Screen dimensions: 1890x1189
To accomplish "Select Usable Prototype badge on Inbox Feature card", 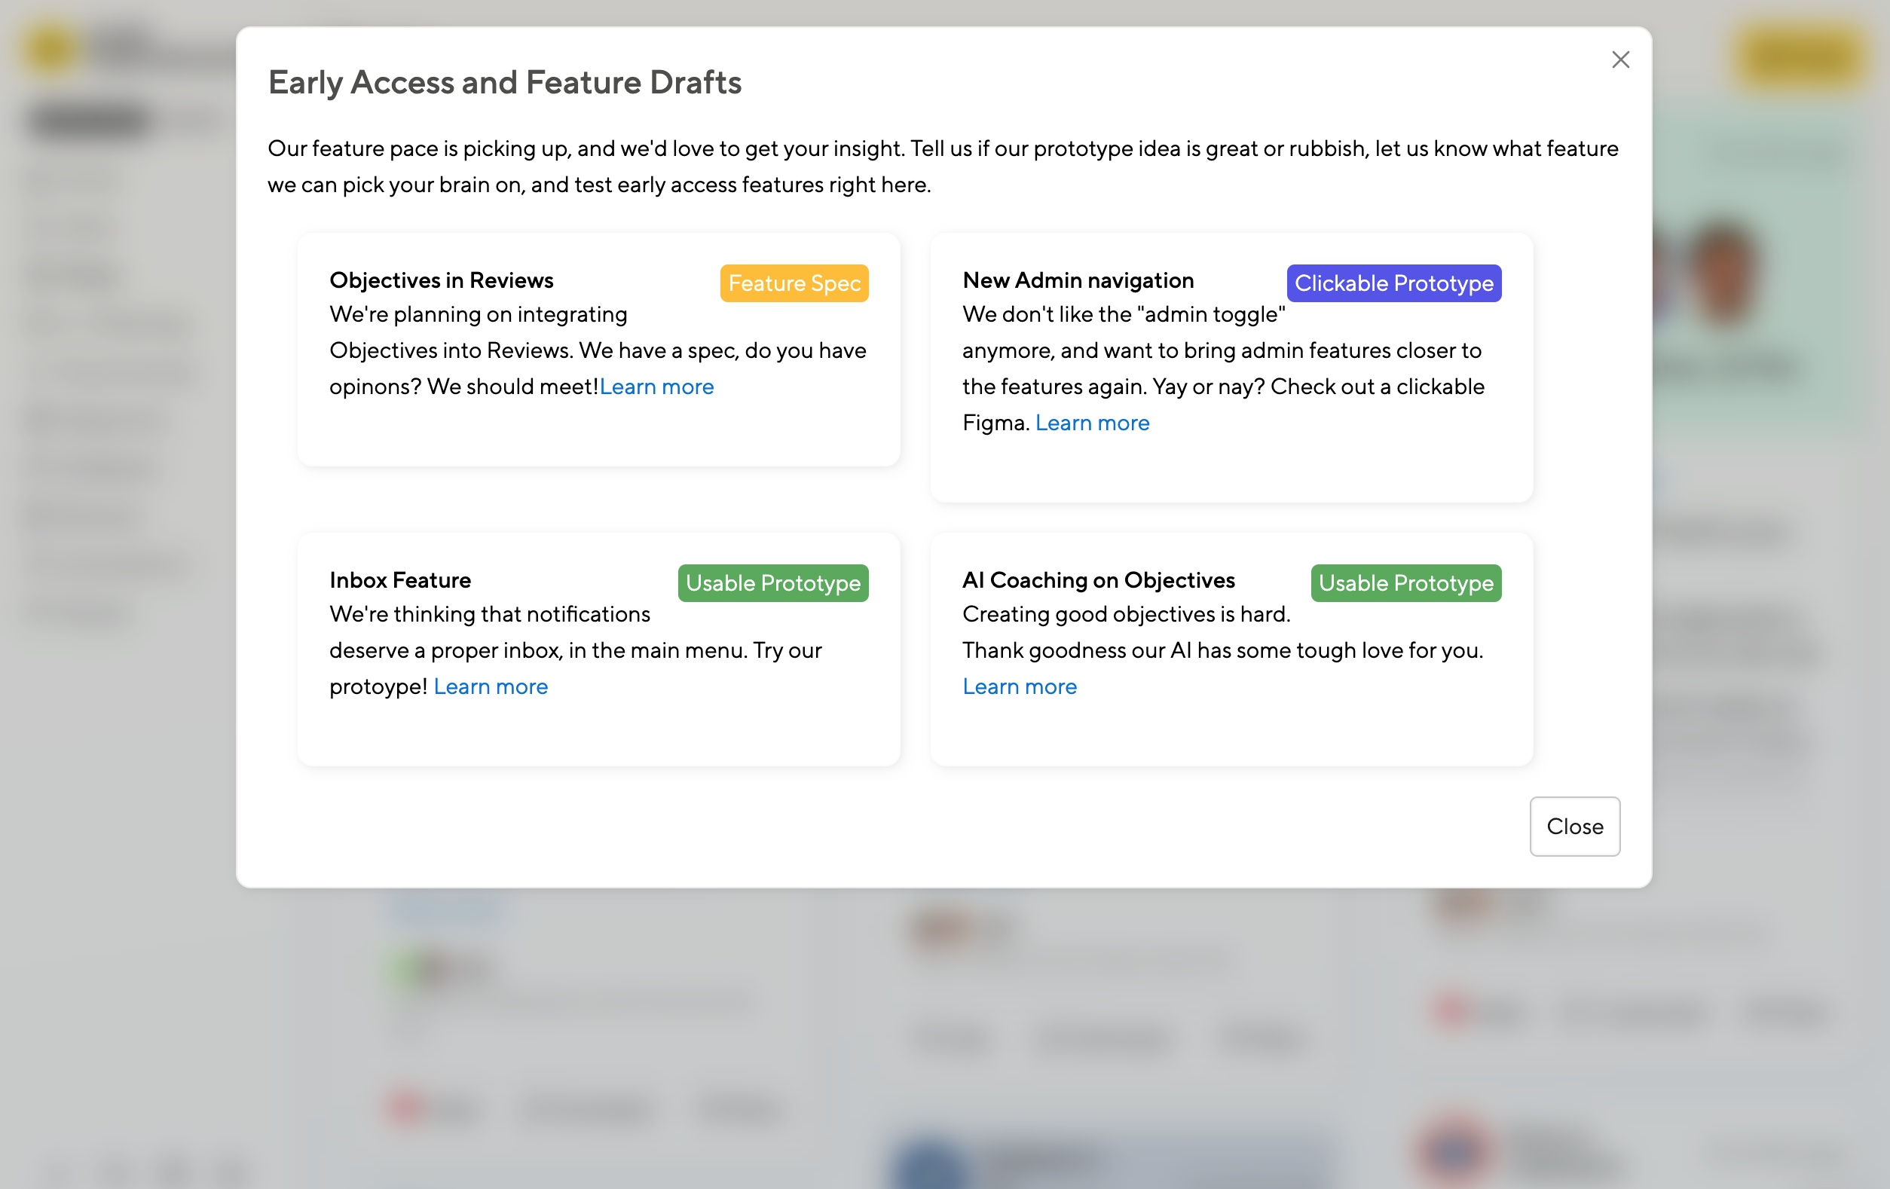I will point(772,583).
